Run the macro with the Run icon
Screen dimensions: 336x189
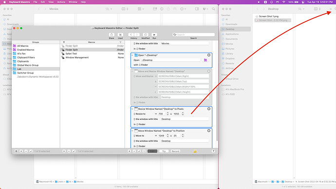click(154, 35)
